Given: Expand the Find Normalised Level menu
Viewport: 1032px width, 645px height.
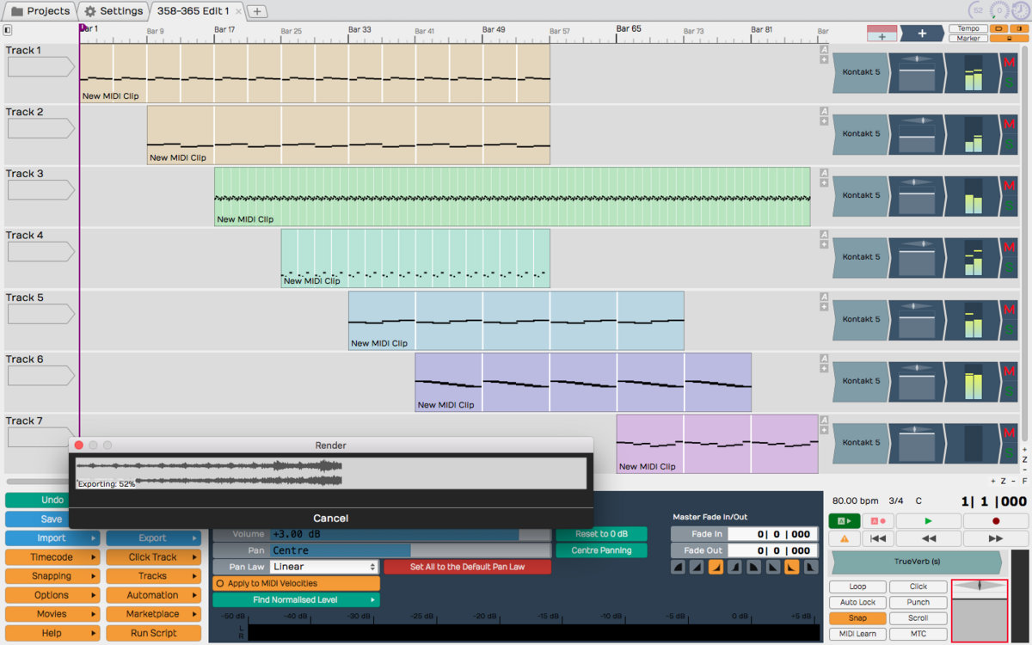Looking at the screenshot, I should pos(296,599).
